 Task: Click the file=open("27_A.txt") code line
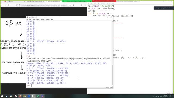(101, 6)
